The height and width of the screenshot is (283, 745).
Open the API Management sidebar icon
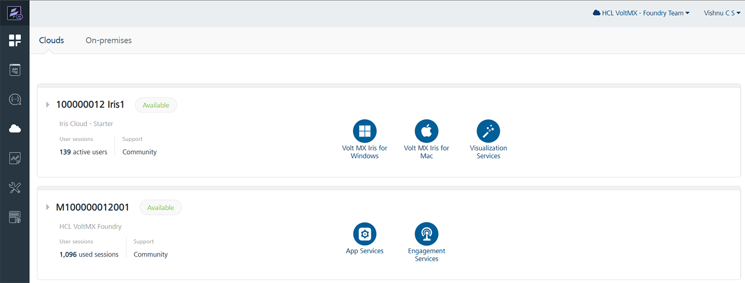pos(15,70)
